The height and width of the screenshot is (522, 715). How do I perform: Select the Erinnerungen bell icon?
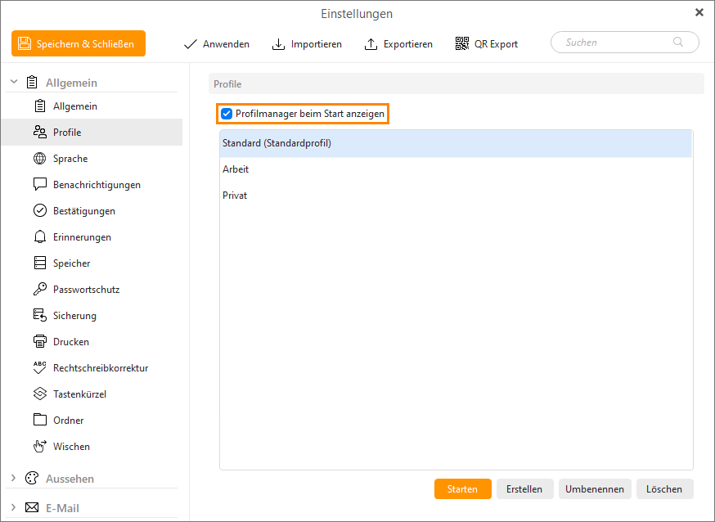(39, 237)
